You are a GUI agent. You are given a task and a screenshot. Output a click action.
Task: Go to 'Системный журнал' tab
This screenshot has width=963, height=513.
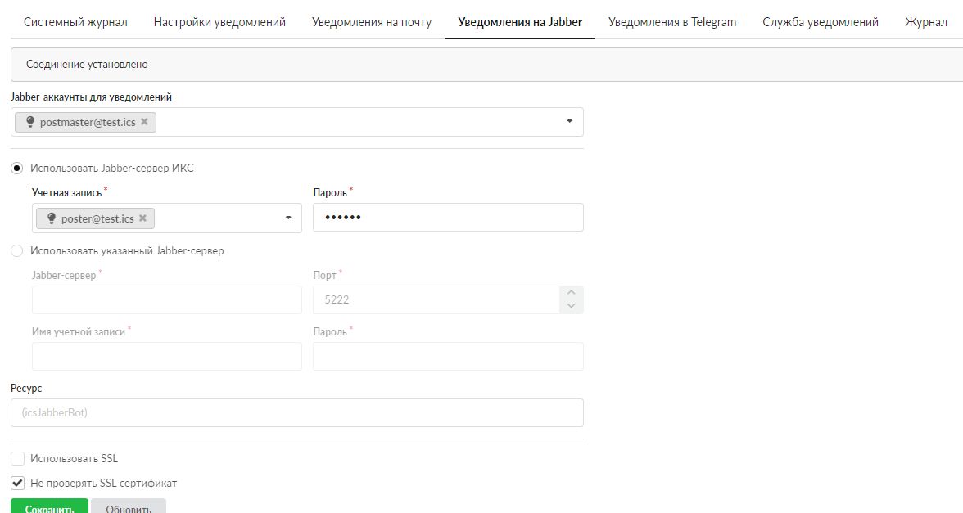pyautogui.click(x=75, y=22)
